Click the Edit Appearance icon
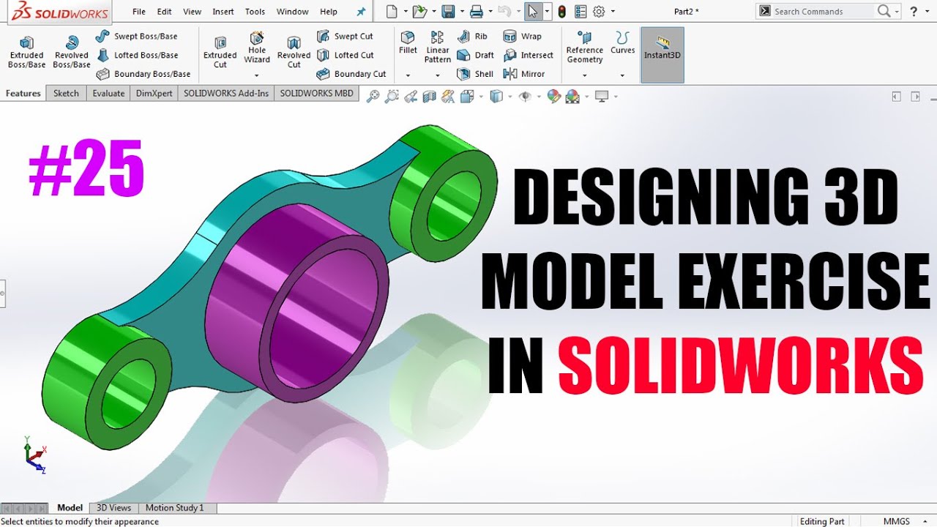 click(x=553, y=96)
